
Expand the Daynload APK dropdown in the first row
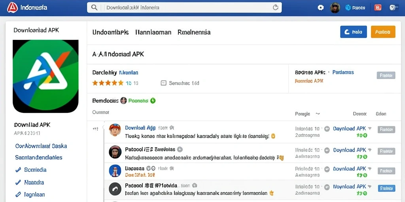pos(370,128)
